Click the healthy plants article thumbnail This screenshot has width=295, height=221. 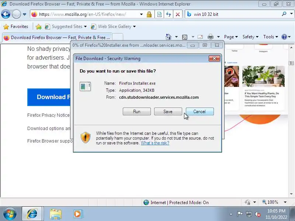[x=263, y=76]
